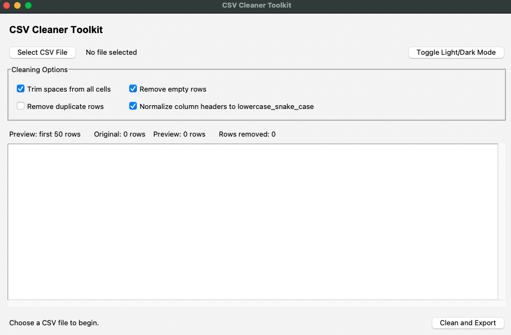
Task: Select the 'Original: 0 rows' counter
Action: pos(119,134)
